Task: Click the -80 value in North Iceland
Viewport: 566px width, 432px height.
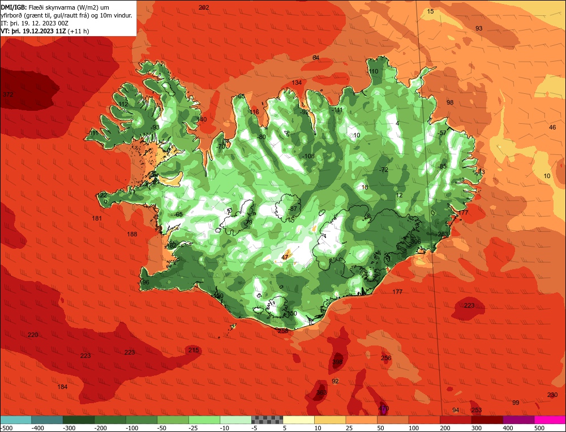Action: tap(261, 137)
